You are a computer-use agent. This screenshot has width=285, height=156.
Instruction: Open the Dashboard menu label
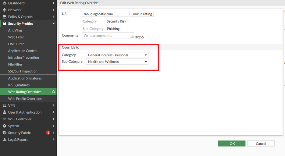16,3
